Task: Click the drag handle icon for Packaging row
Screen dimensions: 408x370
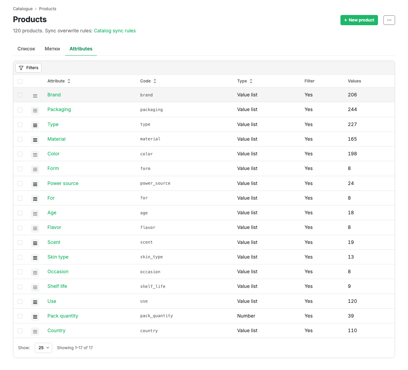Action: click(x=35, y=110)
